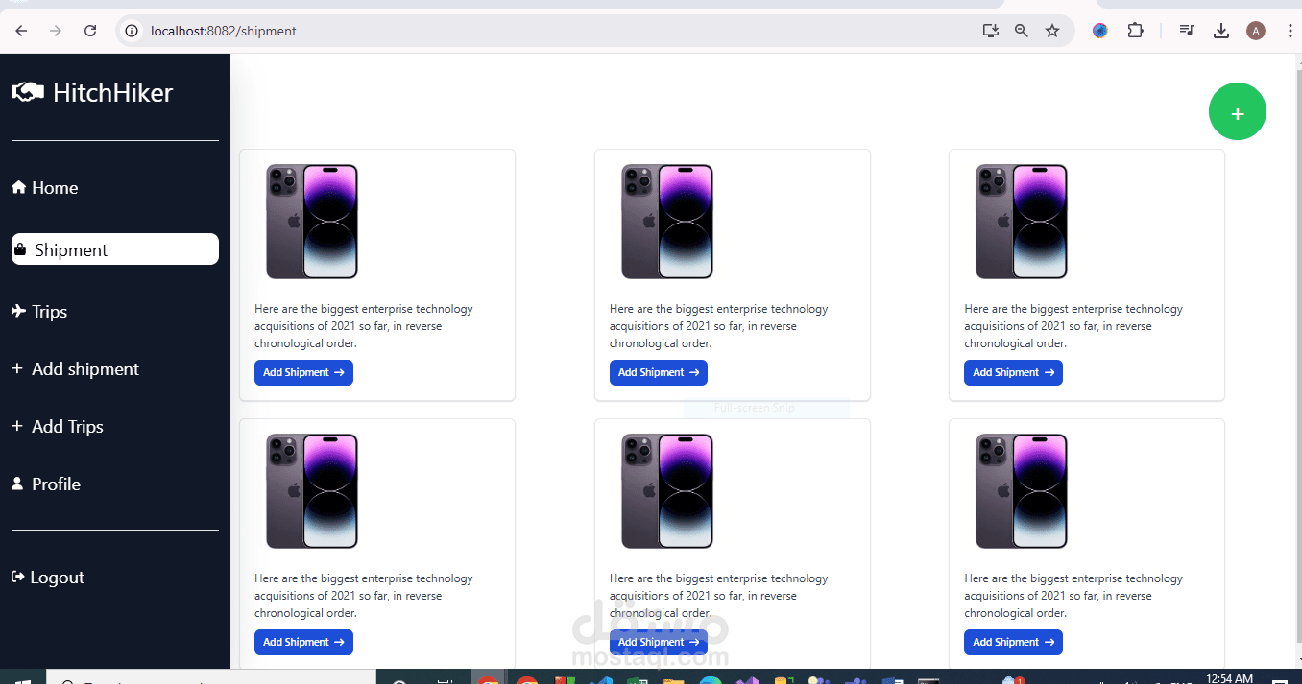Viewport: 1302px width, 684px height.
Task: Click the green plus floating button
Action: click(x=1238, y=112)
